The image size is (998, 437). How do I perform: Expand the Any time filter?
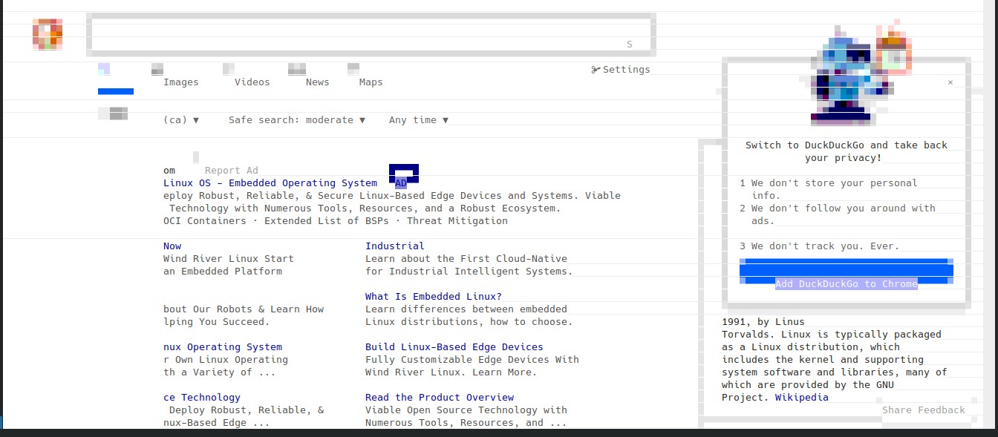418,120
